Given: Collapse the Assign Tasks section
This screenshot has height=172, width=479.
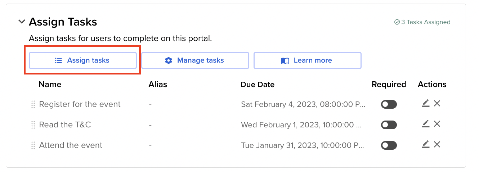Looking at the screenshot, I should coord(22,22).
